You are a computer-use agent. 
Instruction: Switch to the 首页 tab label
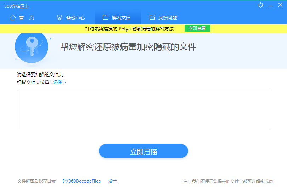pos(27,18)
